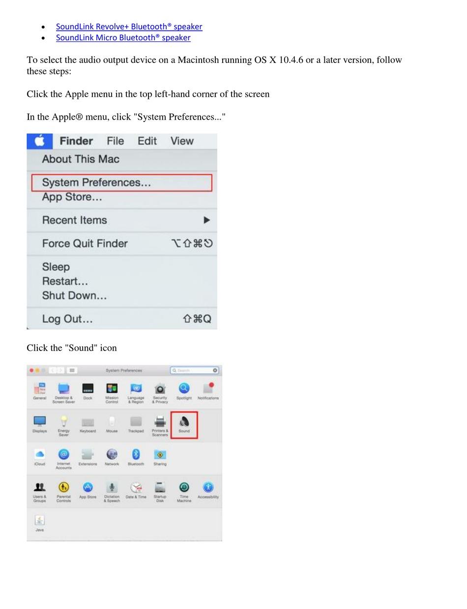Open Mission Control preferences
Viewport: 467px width, 609px height.
pos(112,393)
